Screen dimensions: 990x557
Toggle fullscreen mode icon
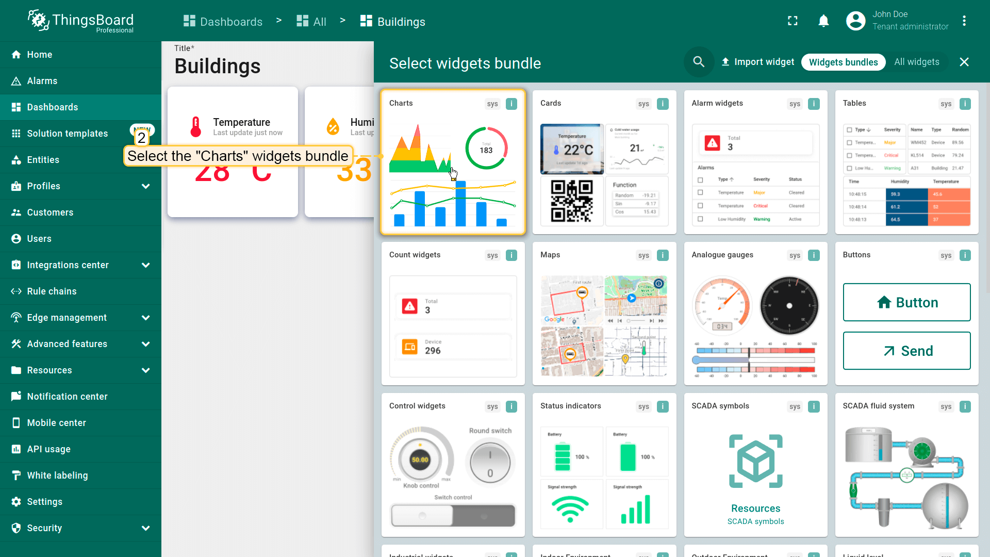793,21
